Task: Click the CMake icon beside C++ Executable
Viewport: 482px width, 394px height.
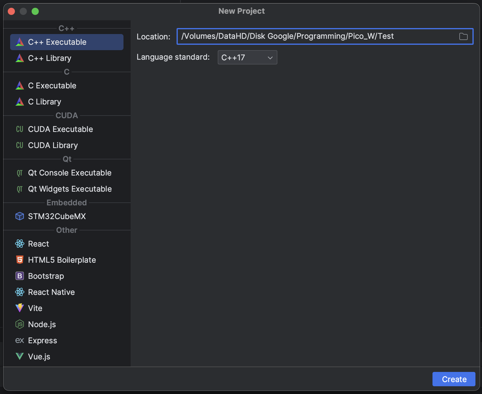Action: click(20, 42)
